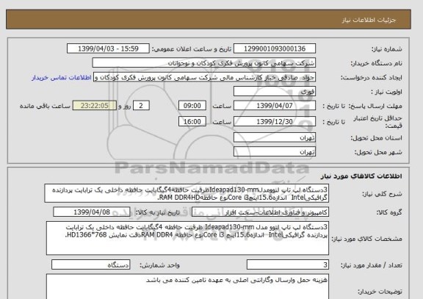Select the حداقل تاریخ اعتبار قیمت label

pos(377,122)
